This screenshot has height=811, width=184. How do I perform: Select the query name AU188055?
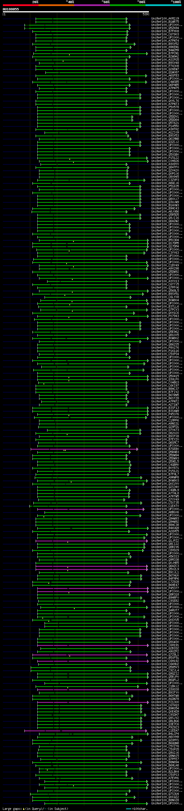pyautogui.click(x=11, y=9)
